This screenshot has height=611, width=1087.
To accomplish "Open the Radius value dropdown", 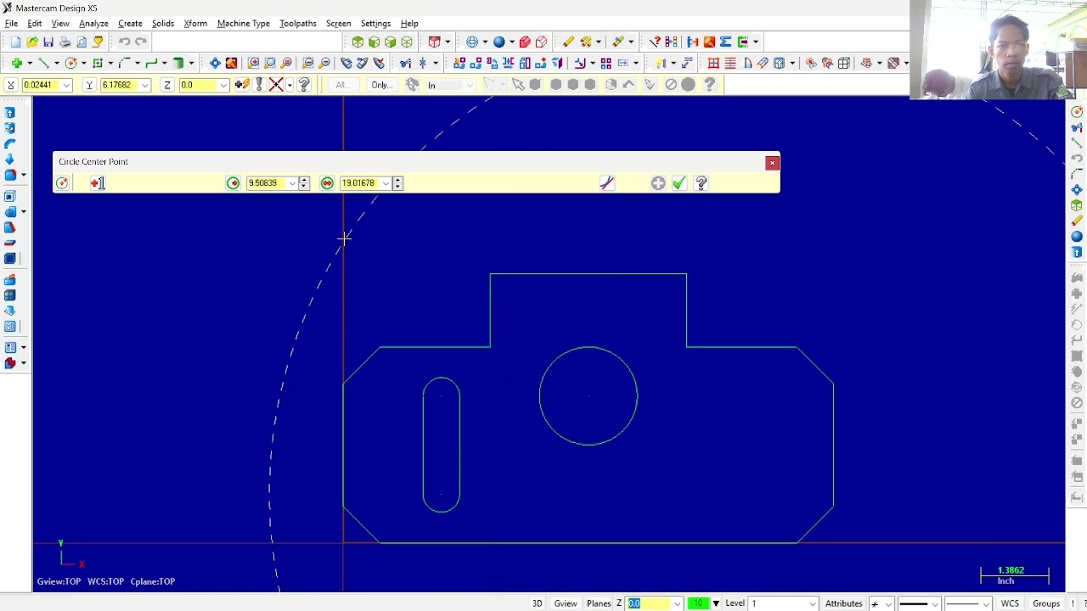I will pos(292,183).
